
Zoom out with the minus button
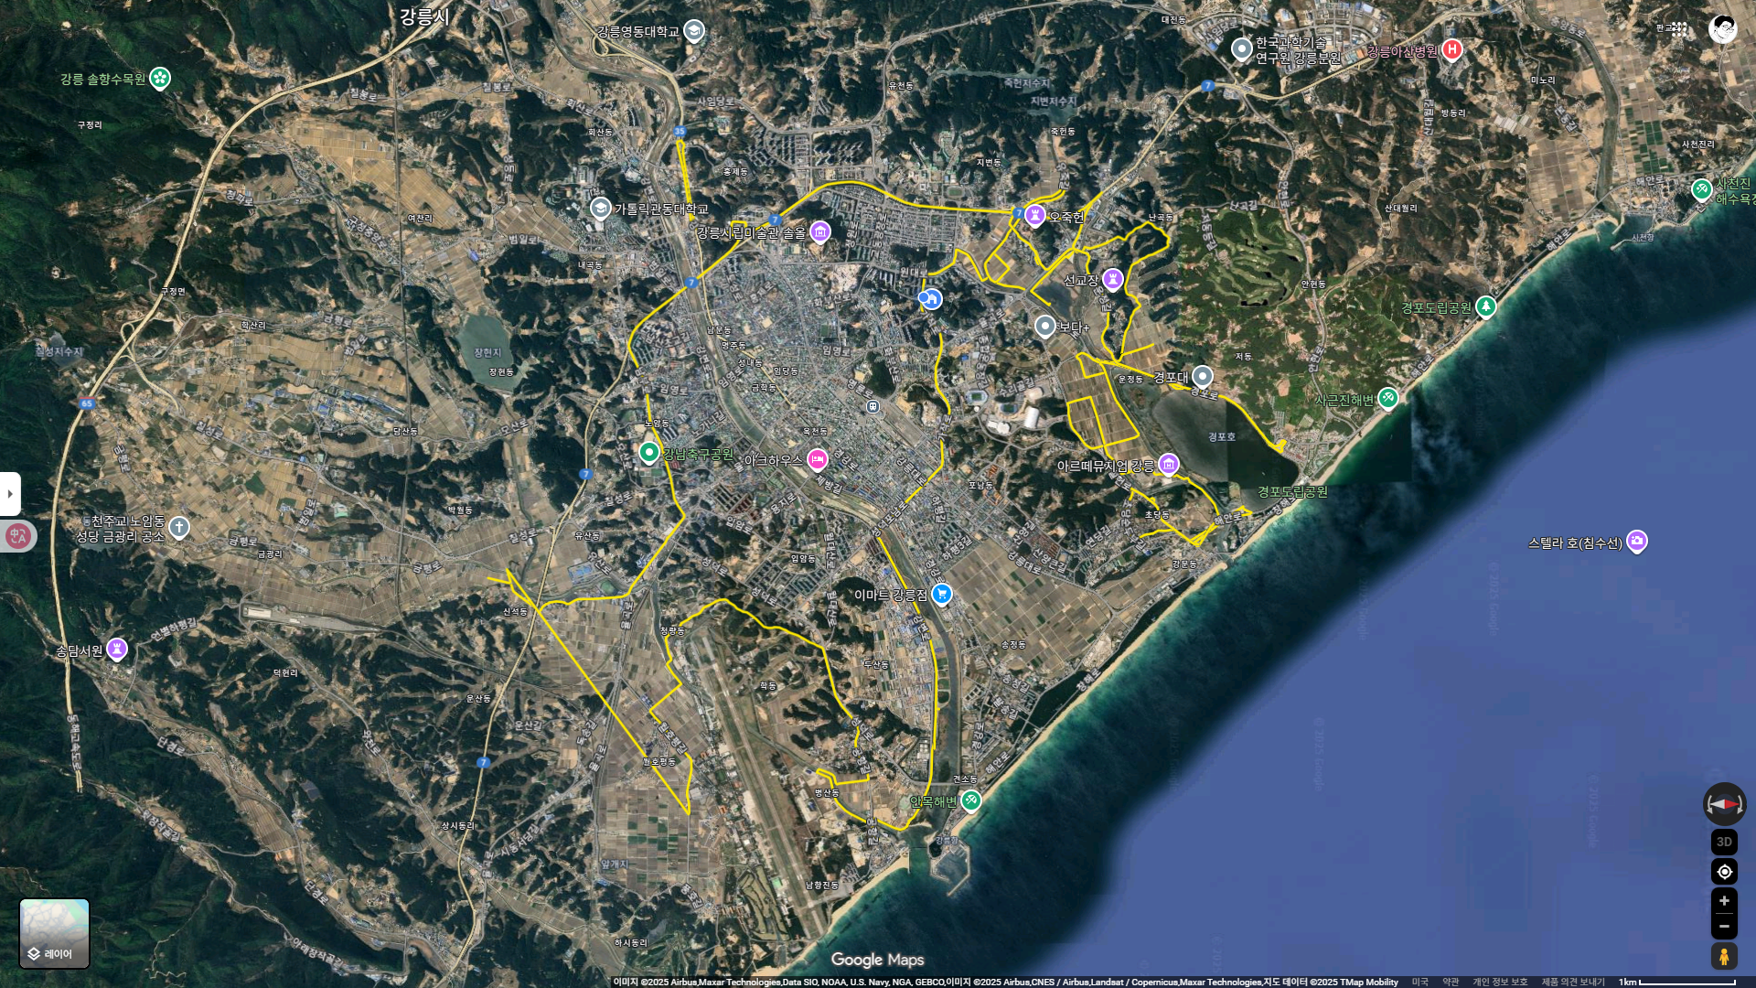point(1724,926)
